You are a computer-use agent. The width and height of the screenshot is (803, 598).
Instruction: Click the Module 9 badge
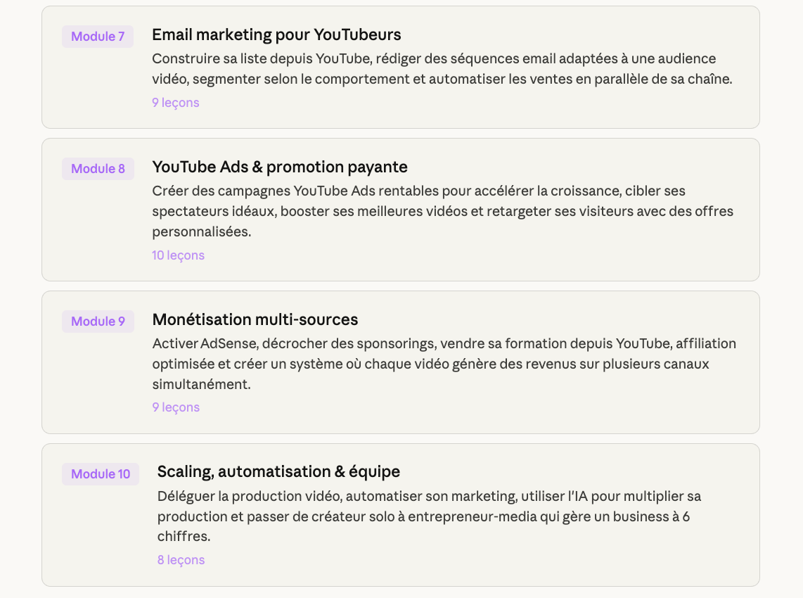(98, 322)
